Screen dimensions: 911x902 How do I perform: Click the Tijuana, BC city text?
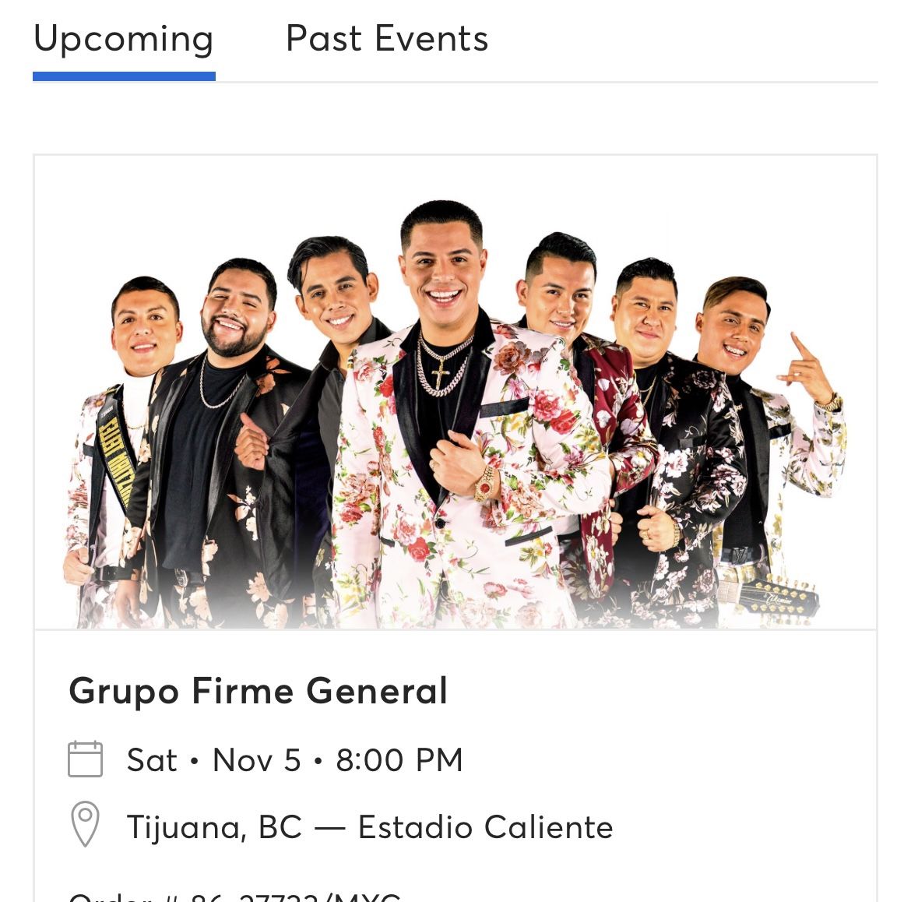pos(214,827)
